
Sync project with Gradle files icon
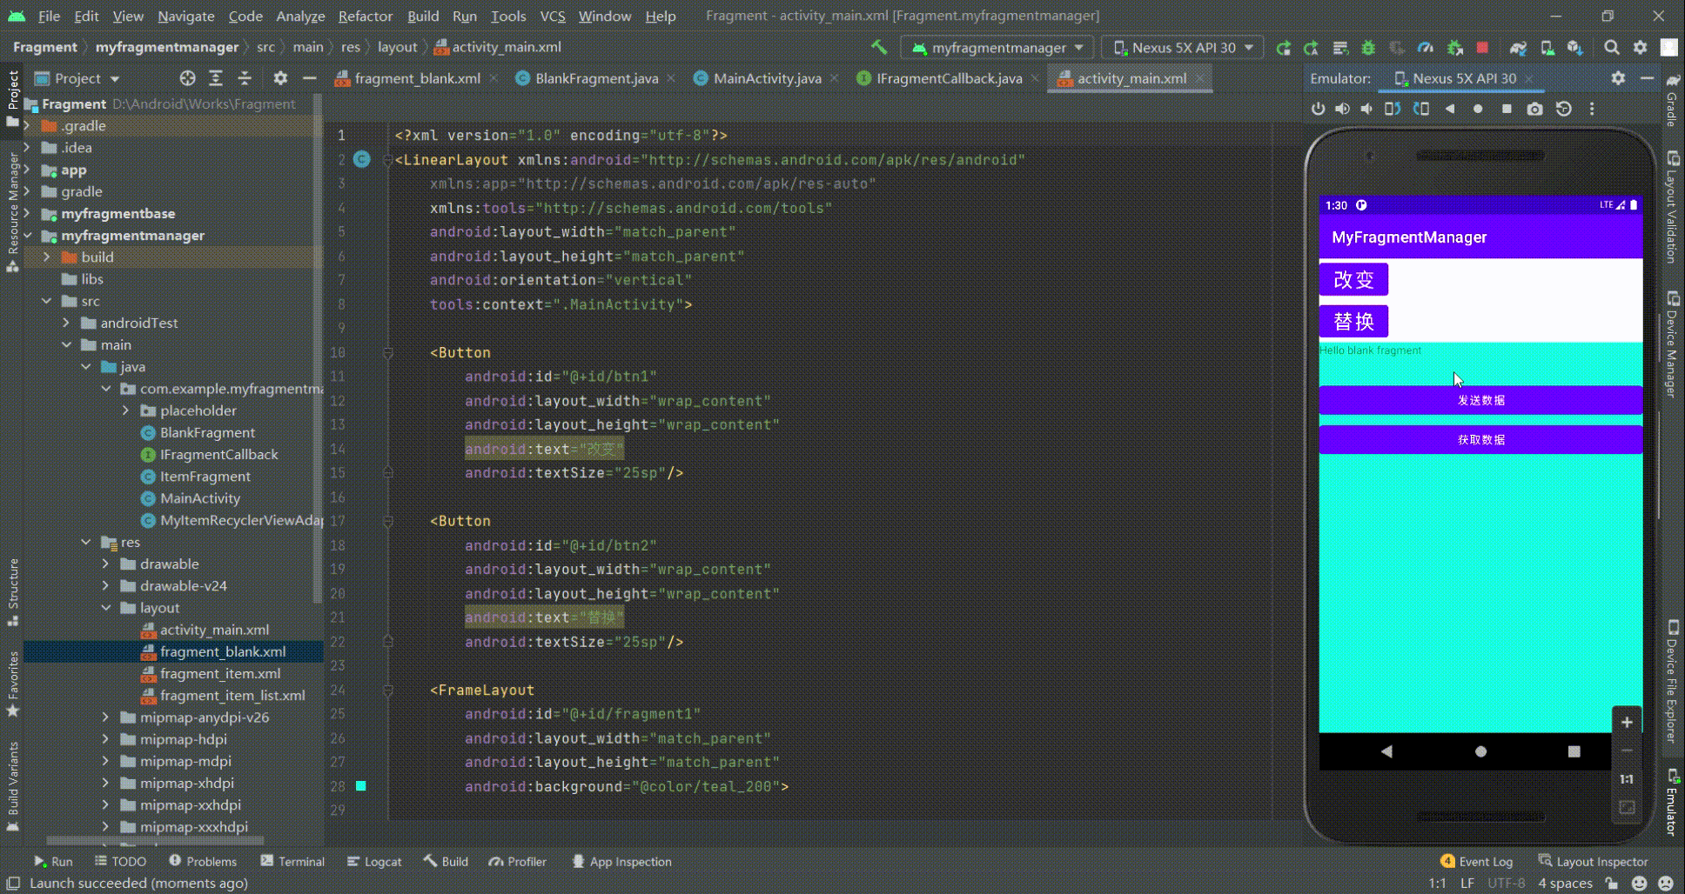(1518, 48)
